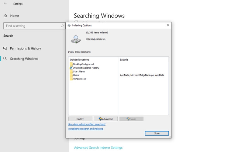Click the Searching Windows magnifier icon
228x152 pixels.
point(5,59)
